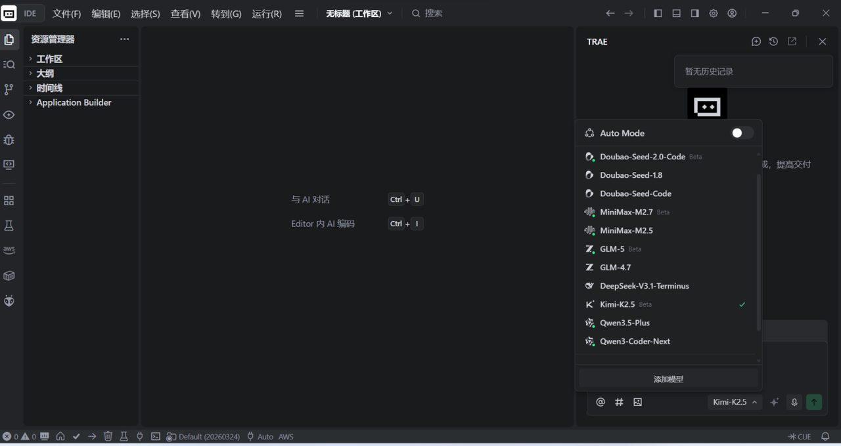
Task: Click the terminal icon in the status bar
Action: (156, 436)
